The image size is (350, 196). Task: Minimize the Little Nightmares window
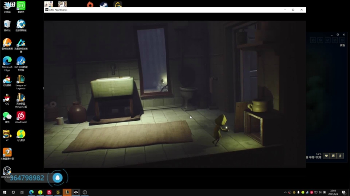pyautogui.click(x=285, y=10)
